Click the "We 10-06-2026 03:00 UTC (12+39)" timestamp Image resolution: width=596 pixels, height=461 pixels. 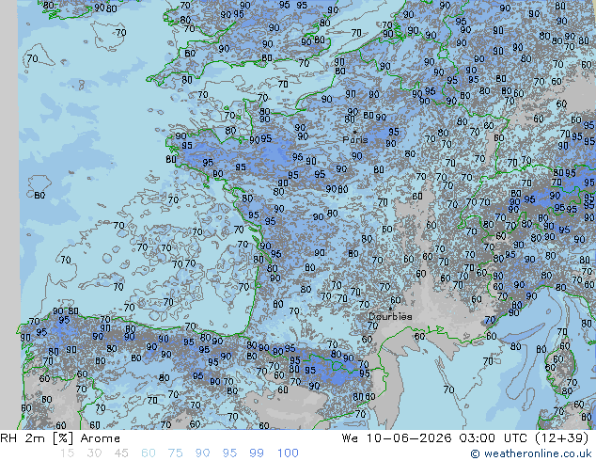click(x=465, y=438)
